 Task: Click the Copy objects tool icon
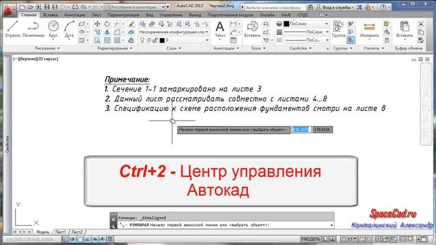pos(97,32)
